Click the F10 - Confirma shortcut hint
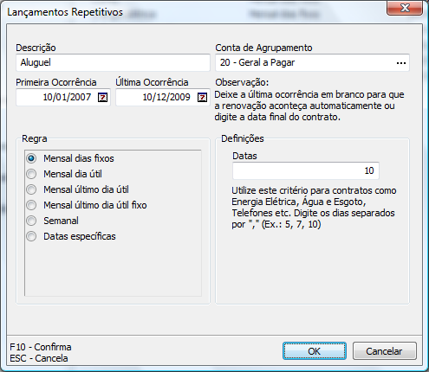The height and width of the screenshot is (372, 429). (x=41, y=347)
